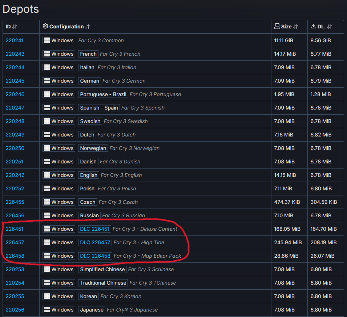Click the Windows tag in the Dutch row
Image resolution: width=347 pixels, height=317 pixels.
click(59, 135)
